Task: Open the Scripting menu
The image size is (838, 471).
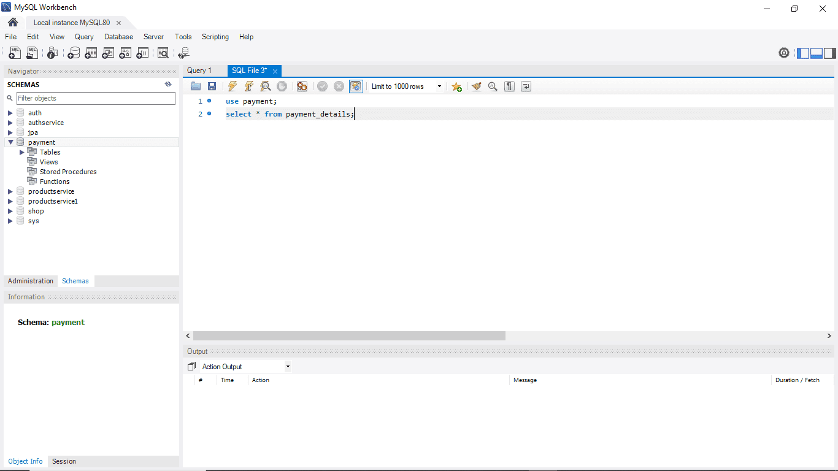Action: point(215,37)
